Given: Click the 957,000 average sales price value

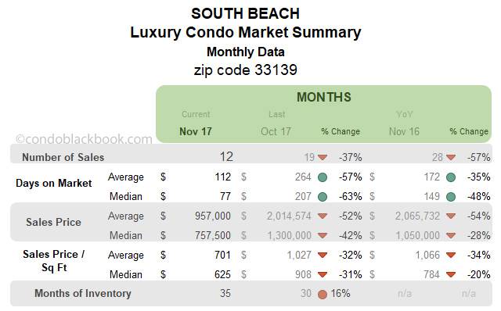Looking at the screenshot, I should (x=213, y=216).
